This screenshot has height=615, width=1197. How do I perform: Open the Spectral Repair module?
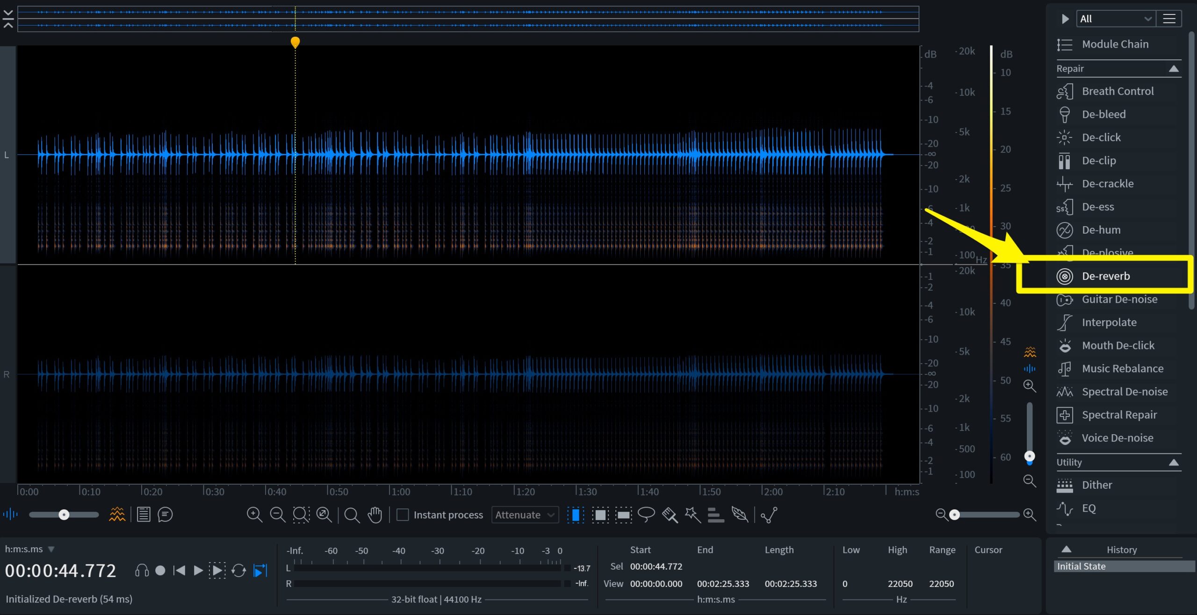(1118, 415)
